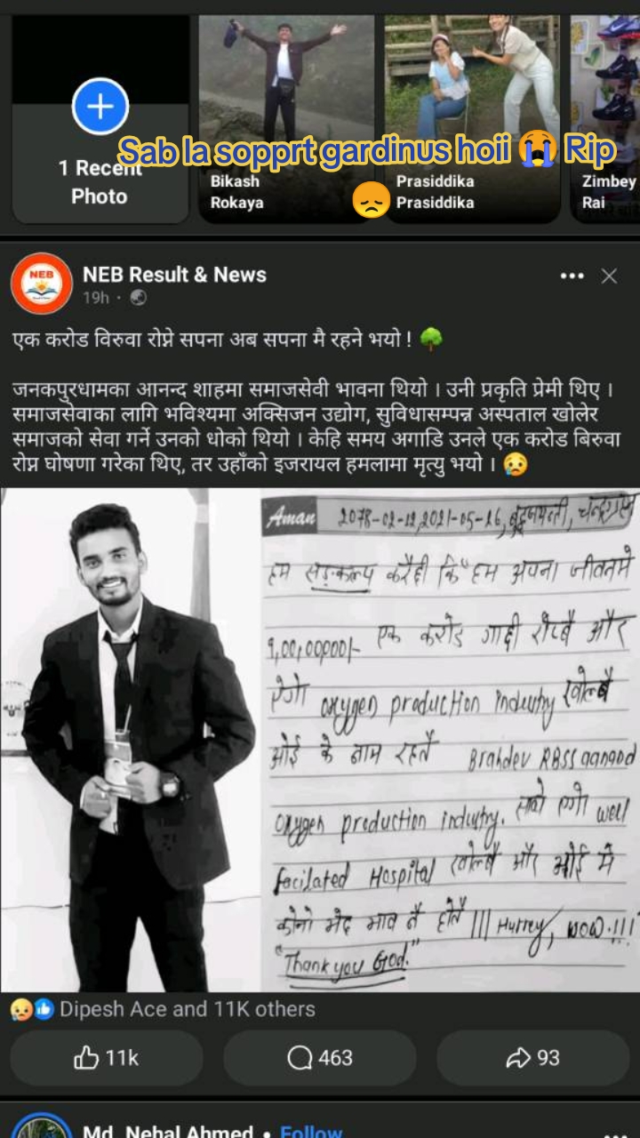This screenshot has width=640, height=1138.
Task: Open the three-dots post options menu
Action: [572, 276]
